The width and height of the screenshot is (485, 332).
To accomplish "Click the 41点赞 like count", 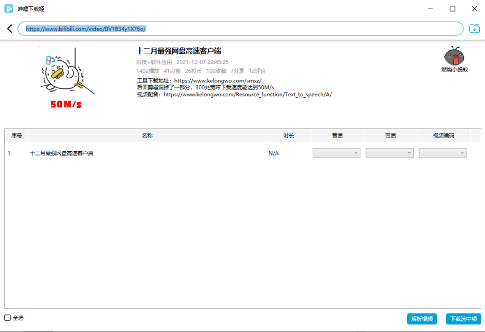I will (172, 71).
